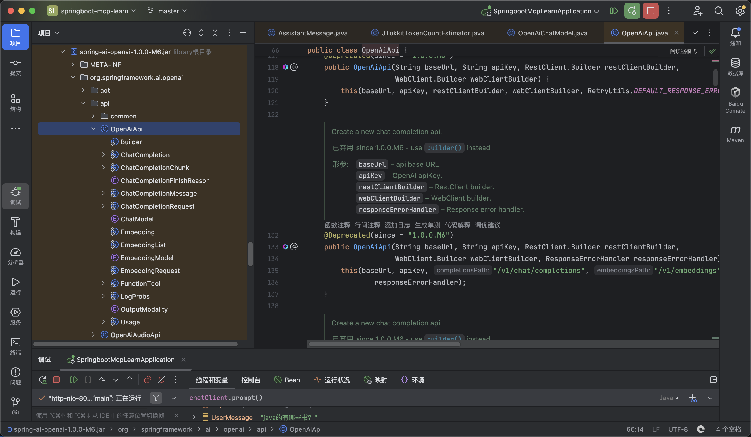Open the Database tool window
The width and height of the screenshot is (751, 437).
click(735, 67)
